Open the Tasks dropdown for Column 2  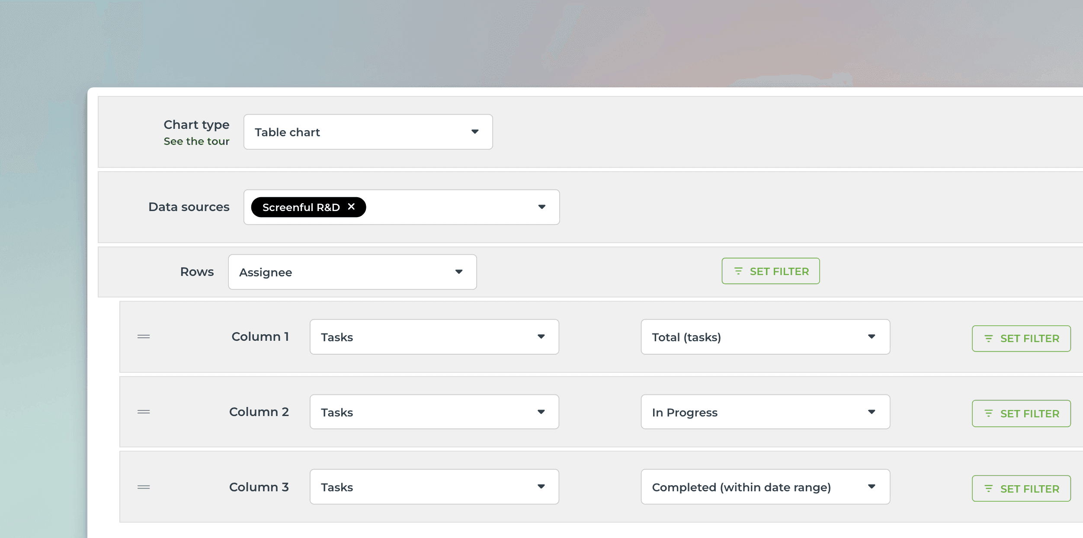pyautogui.click(x=542, y=412)
